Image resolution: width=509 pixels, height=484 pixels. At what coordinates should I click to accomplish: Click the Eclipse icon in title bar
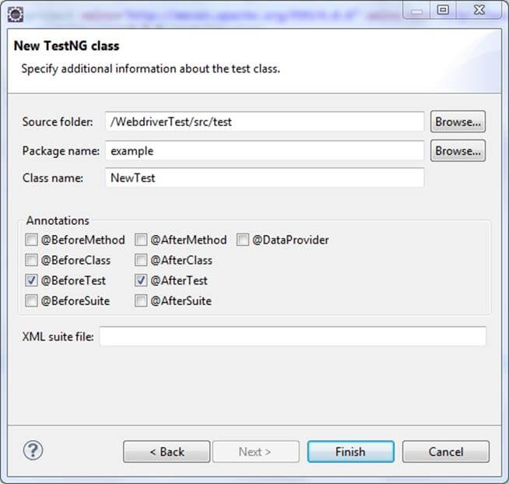pyautogui.click(x=15, y=12)
